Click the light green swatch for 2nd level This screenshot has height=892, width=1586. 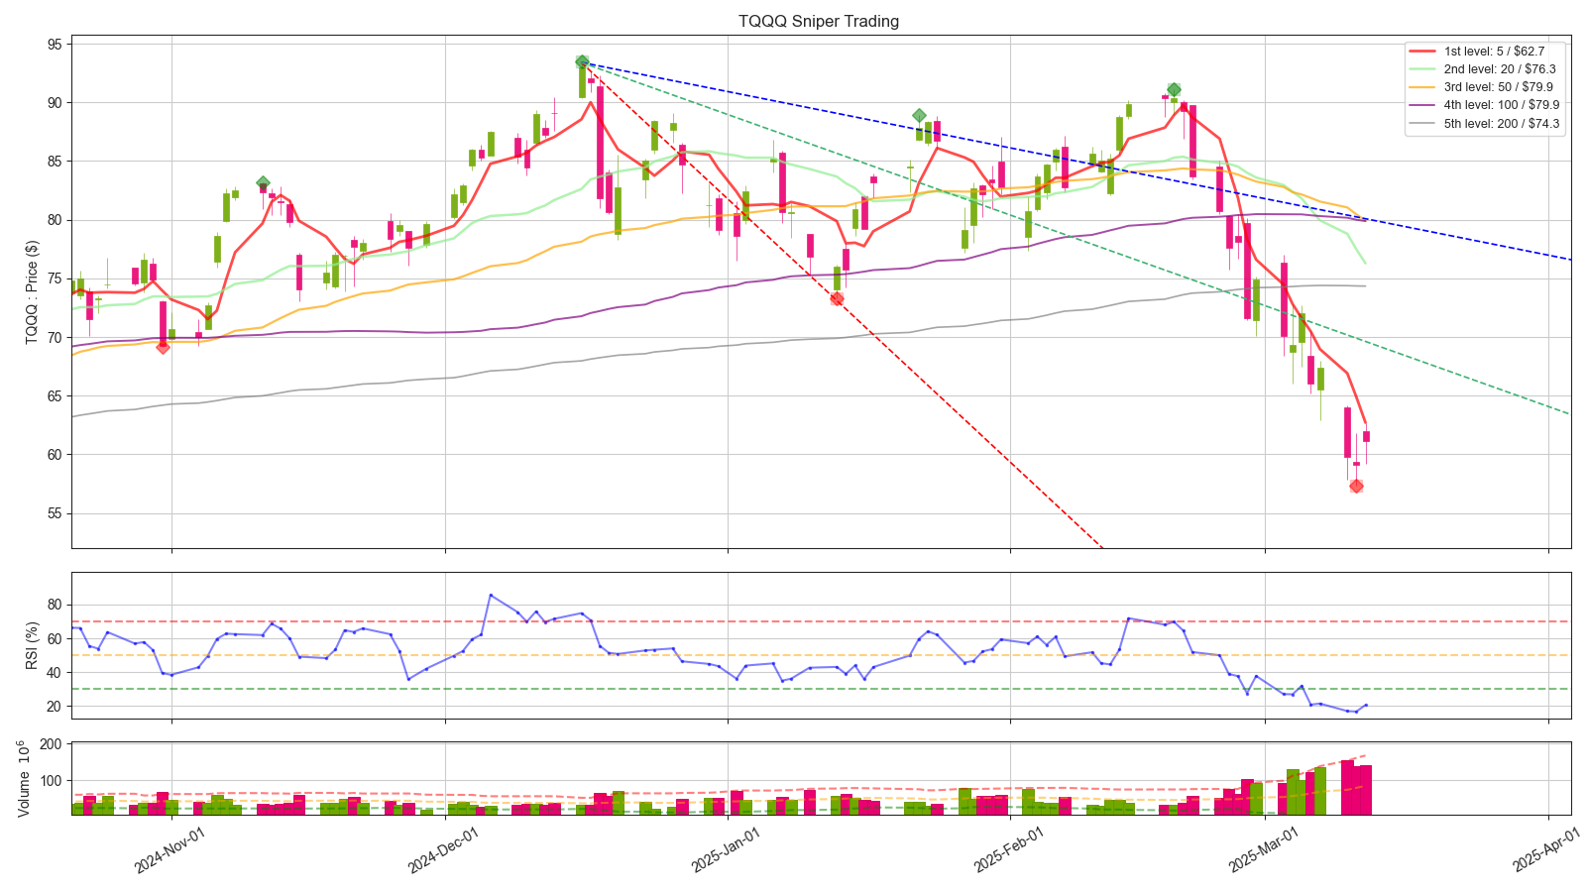click(1422, 69)
